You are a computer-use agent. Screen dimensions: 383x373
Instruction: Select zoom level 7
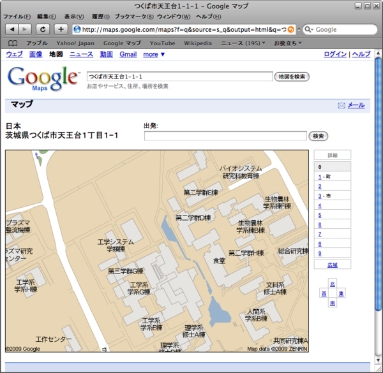(x=320, y=235)
